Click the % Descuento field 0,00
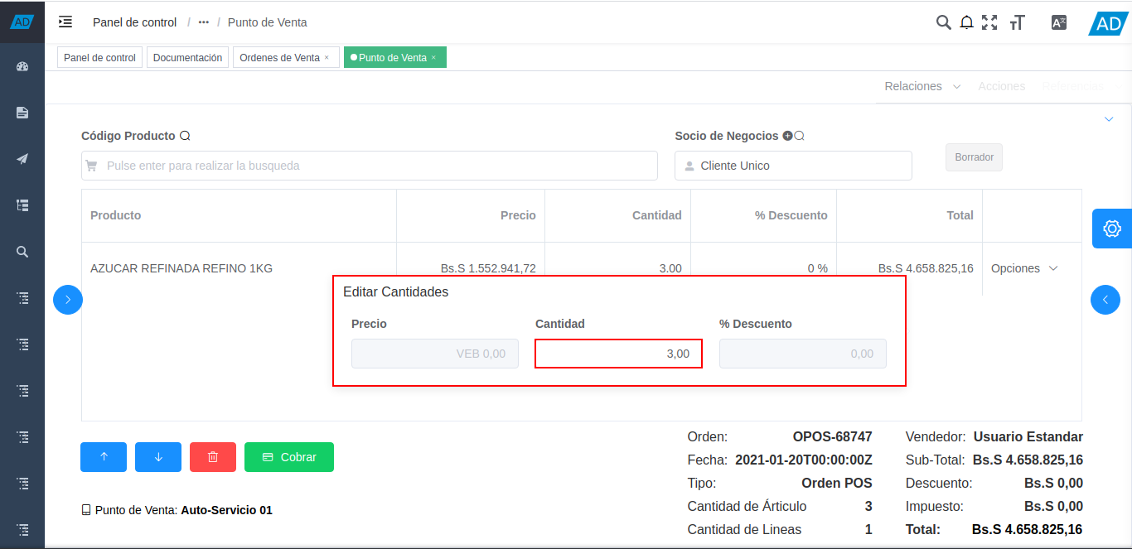This screenshot has height=549, width=1132. (x=803, y=354)
